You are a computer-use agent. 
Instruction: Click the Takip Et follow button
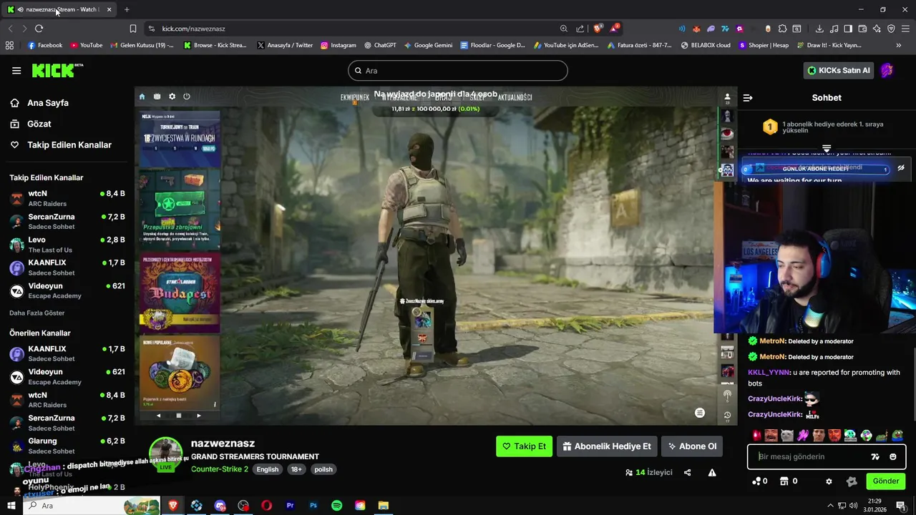pyautogui.click(x=524, y=446)
